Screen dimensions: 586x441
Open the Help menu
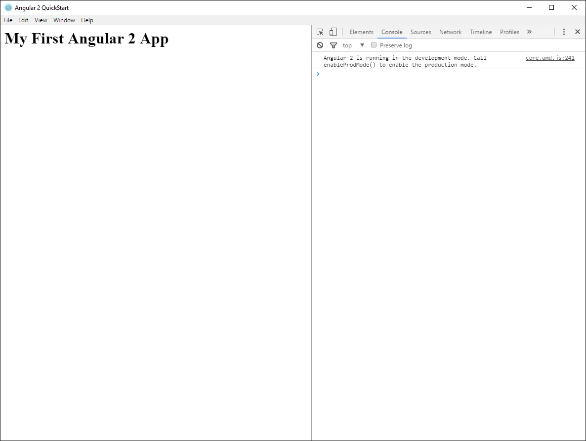[87, 20]
